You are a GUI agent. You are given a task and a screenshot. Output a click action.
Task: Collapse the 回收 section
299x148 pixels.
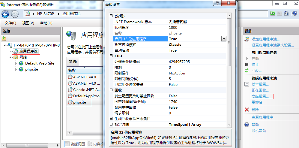(x=111, y=90)
